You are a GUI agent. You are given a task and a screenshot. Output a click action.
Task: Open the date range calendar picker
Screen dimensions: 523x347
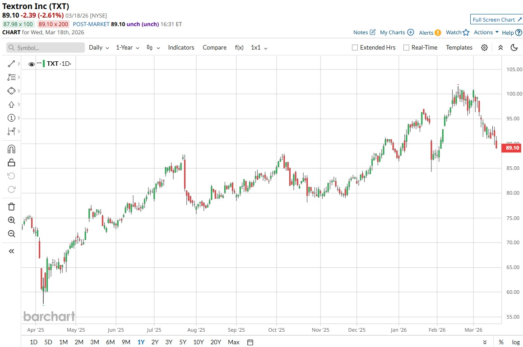pos(250,342)
